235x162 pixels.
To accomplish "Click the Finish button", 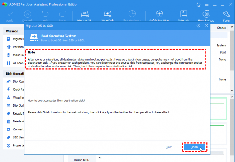I will pyautogui.click(x=195, y=147).
